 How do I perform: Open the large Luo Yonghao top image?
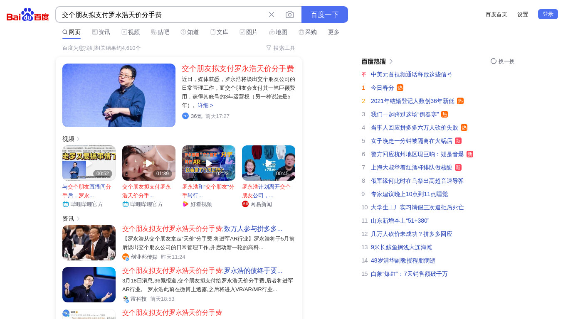(x=119, y=95)
